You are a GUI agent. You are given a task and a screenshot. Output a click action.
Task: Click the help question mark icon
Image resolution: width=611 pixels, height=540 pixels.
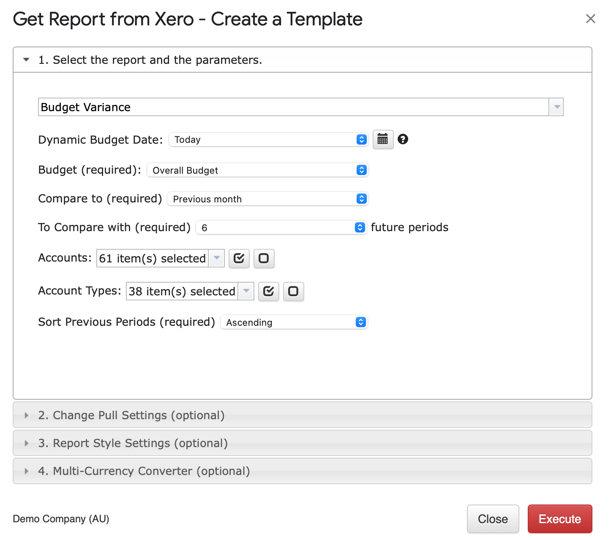coord(403,139)
